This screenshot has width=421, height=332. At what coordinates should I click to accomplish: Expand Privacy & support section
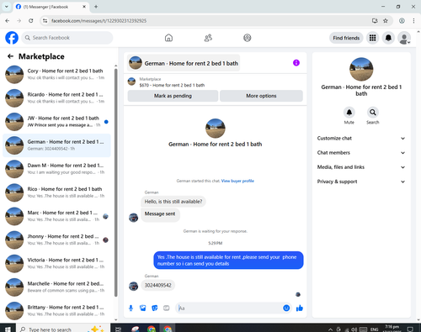click(361, 182)
